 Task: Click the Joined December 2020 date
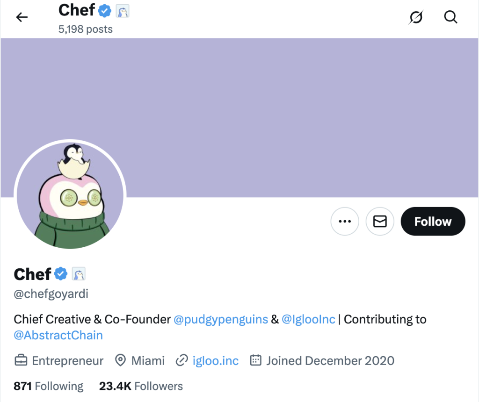tap(330, 361)
